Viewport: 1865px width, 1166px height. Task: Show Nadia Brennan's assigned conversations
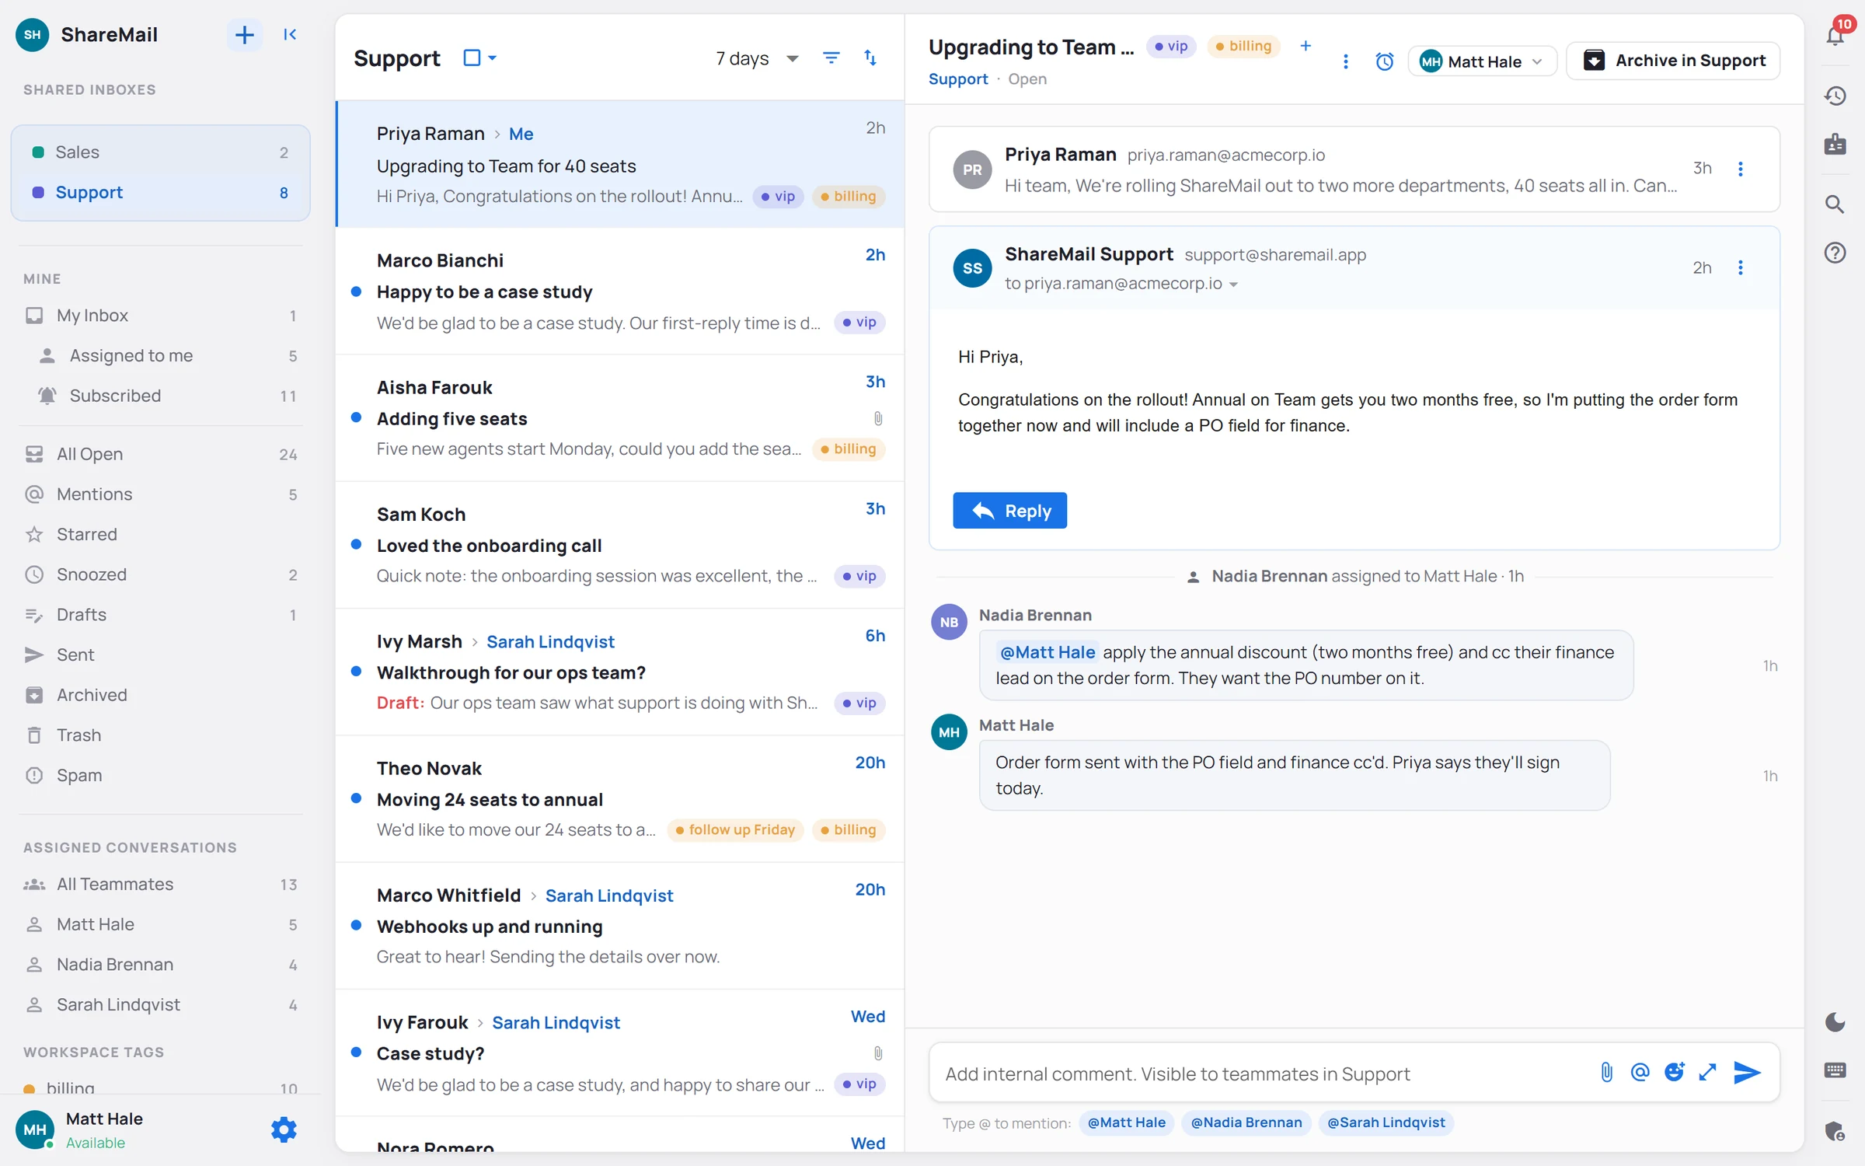coord(161,965)
